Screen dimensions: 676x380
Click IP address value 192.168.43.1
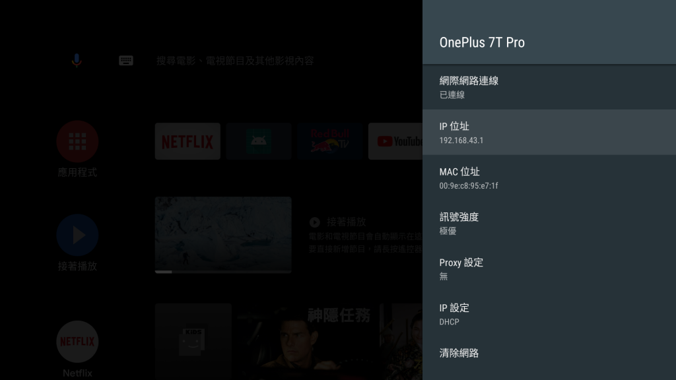point(461,141)
